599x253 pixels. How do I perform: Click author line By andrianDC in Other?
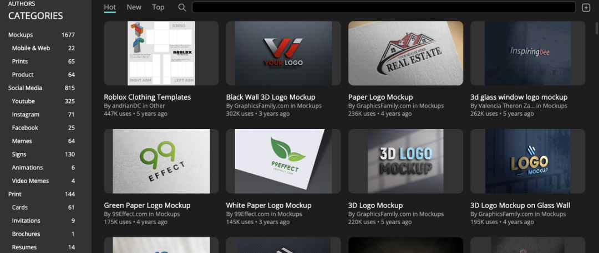134,106
